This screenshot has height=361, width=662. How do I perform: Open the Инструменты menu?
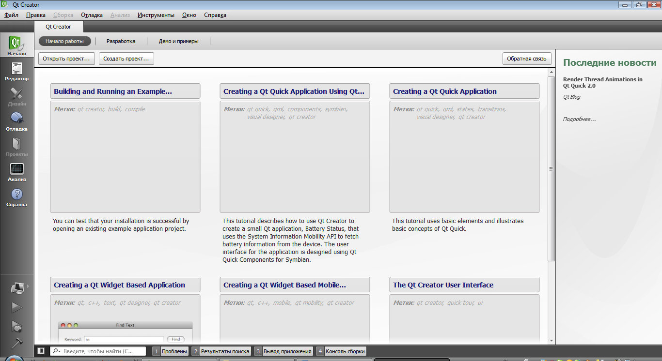point(156,15)
